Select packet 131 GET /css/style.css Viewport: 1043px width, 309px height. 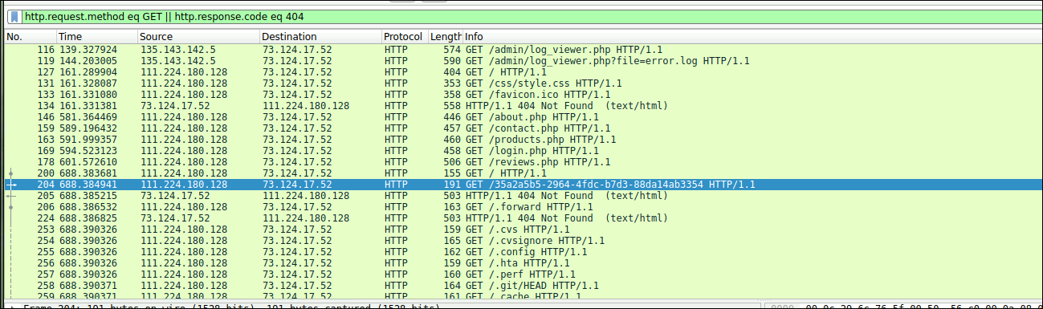click(x=523, y=83)
